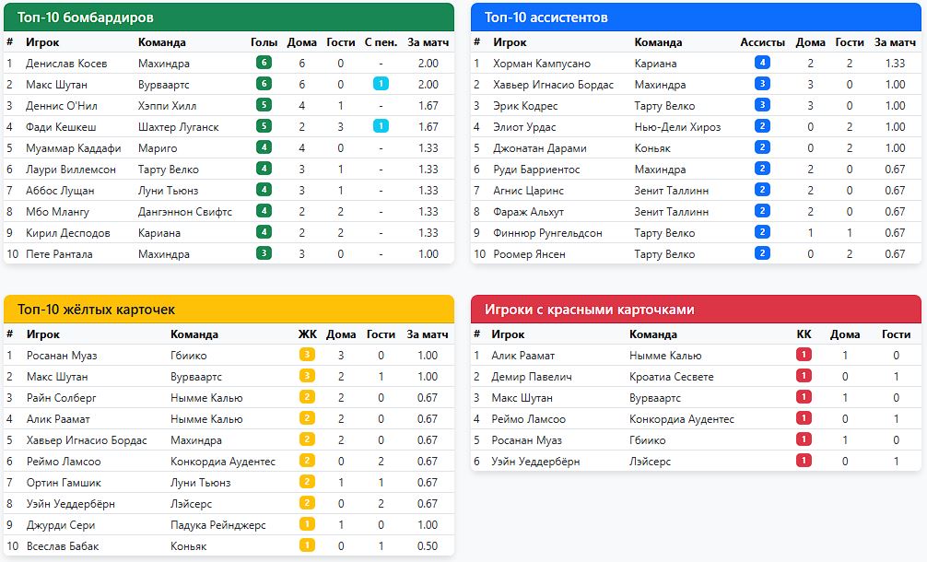
Task: Click Росанан Муаз's yellow card count badge
Action: pyautogui.click(x=307, y=355)
